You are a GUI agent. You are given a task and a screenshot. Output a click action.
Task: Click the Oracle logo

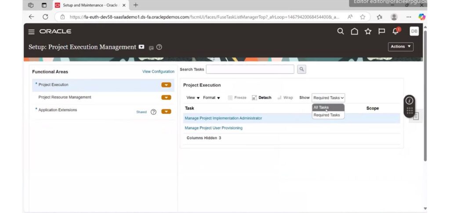pos(55,31)
